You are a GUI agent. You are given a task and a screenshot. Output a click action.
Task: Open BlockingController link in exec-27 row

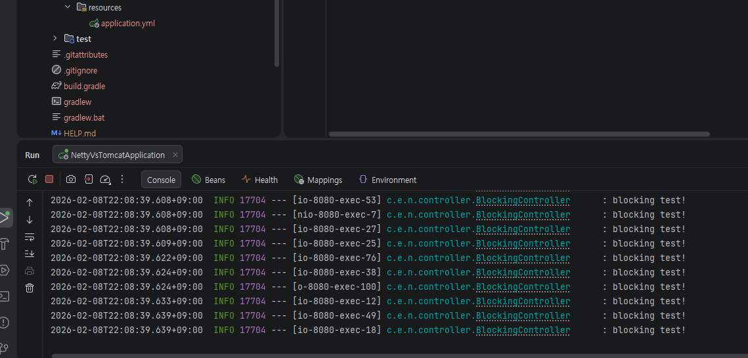(523, 229)
